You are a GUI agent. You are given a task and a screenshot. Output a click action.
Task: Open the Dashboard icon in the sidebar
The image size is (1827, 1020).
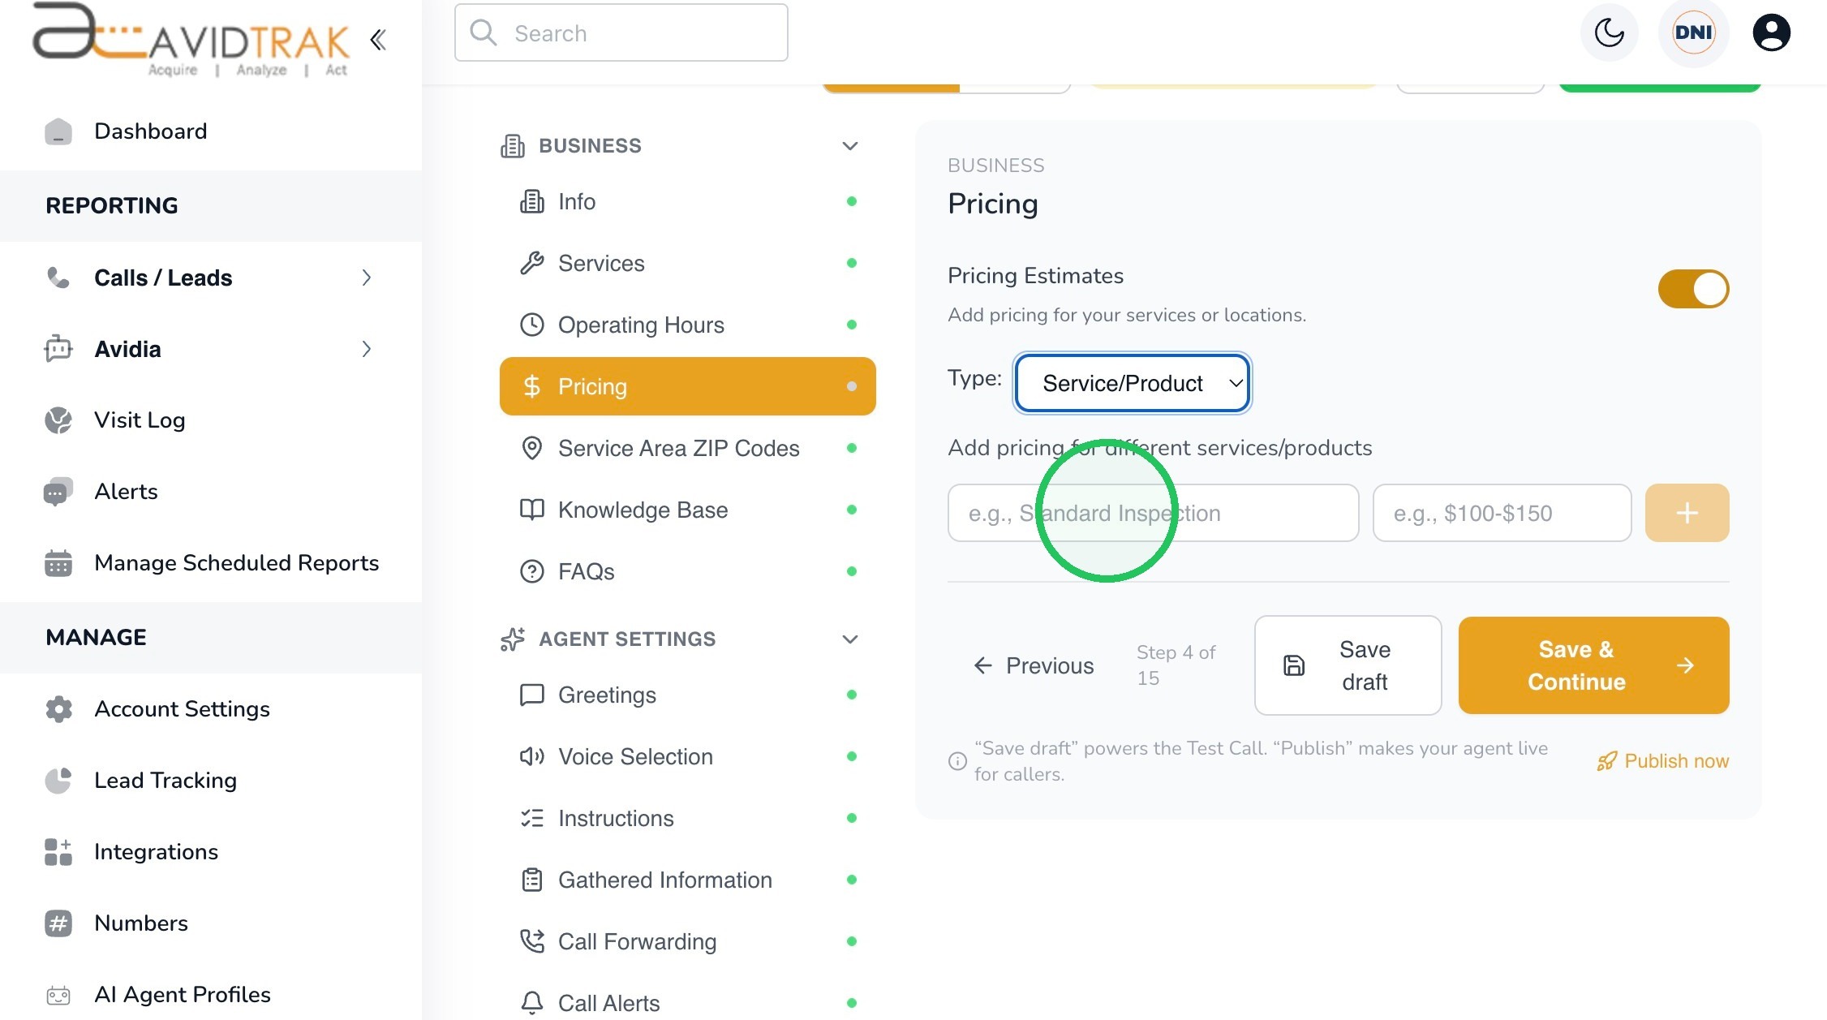(58, 131)
